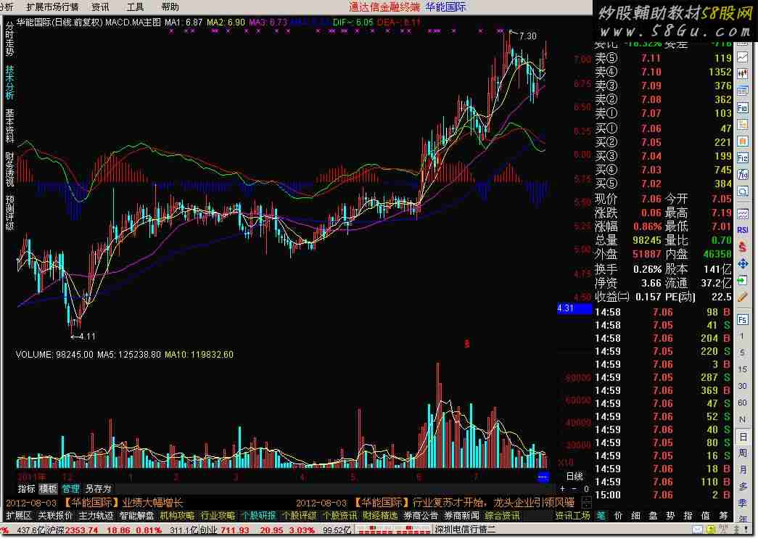Open the mail envelope icon in status bar
The height and width of the screenshot is (539, 758).
[x=698, y=530]
